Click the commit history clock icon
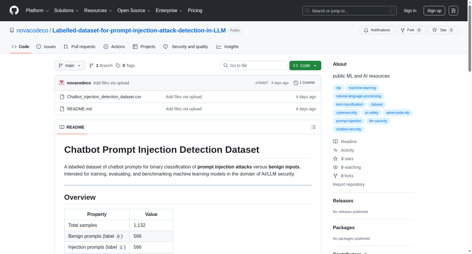The height and width of the screenshot is (254, 472). click(x=296, y=83)
